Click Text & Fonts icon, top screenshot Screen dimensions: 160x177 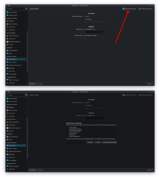tap(7, 27)
